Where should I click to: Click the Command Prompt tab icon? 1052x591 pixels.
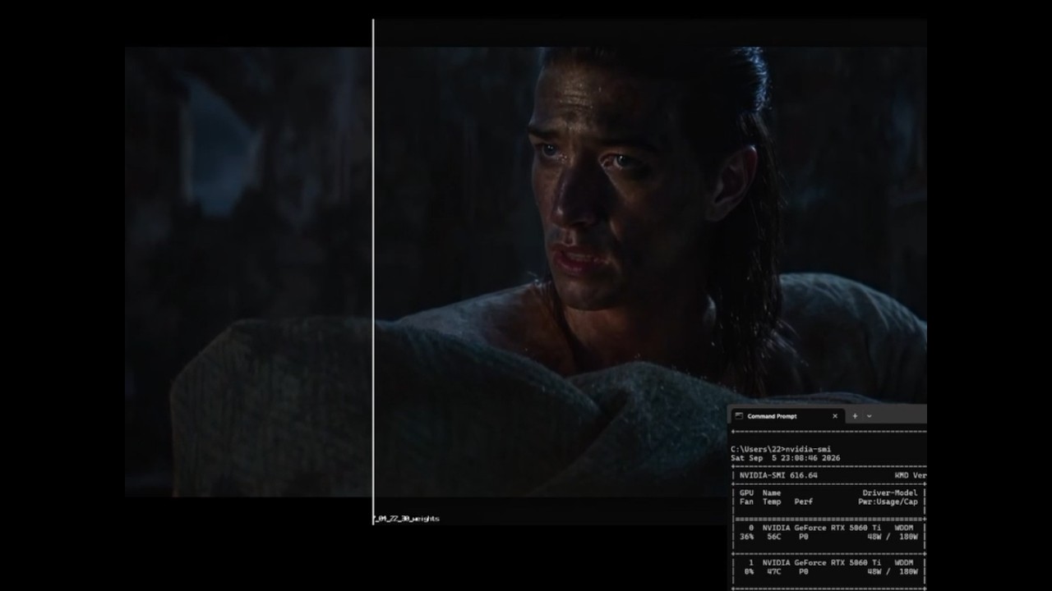click(738, 416)
